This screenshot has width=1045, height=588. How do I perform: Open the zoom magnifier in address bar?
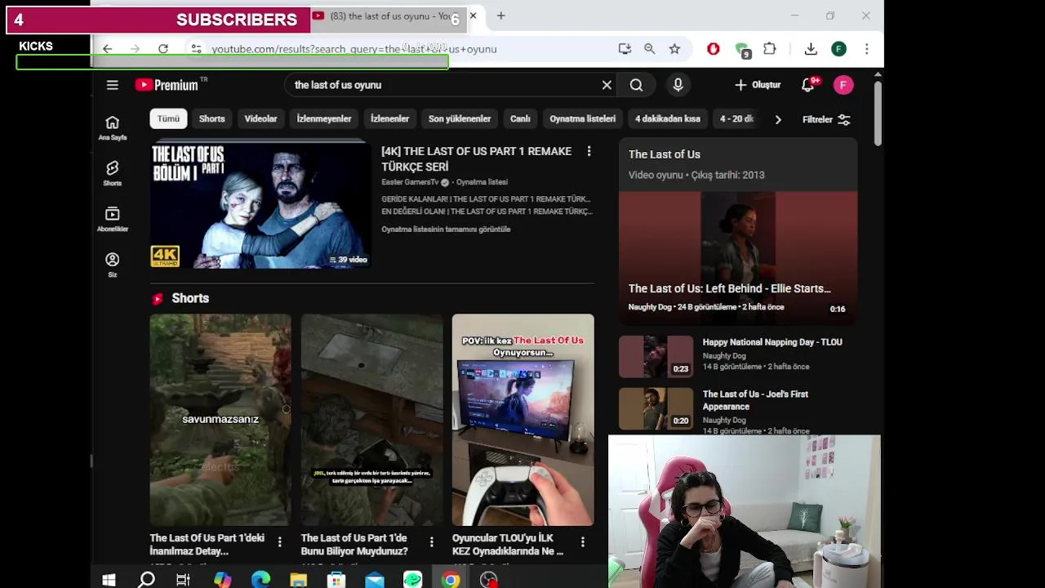pos(650,49)
